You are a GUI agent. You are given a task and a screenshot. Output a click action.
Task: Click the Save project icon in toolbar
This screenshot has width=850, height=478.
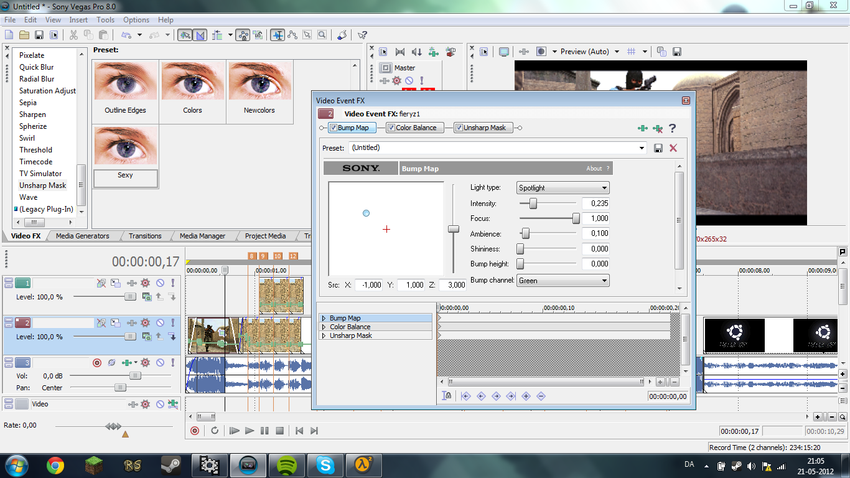[x=39, y=35]
